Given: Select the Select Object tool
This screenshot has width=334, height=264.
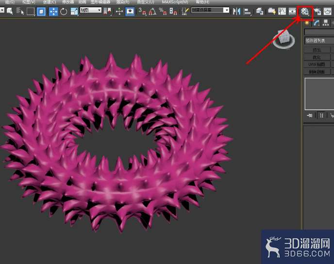Looking at the screenshot, I should [x=9, y=11].
